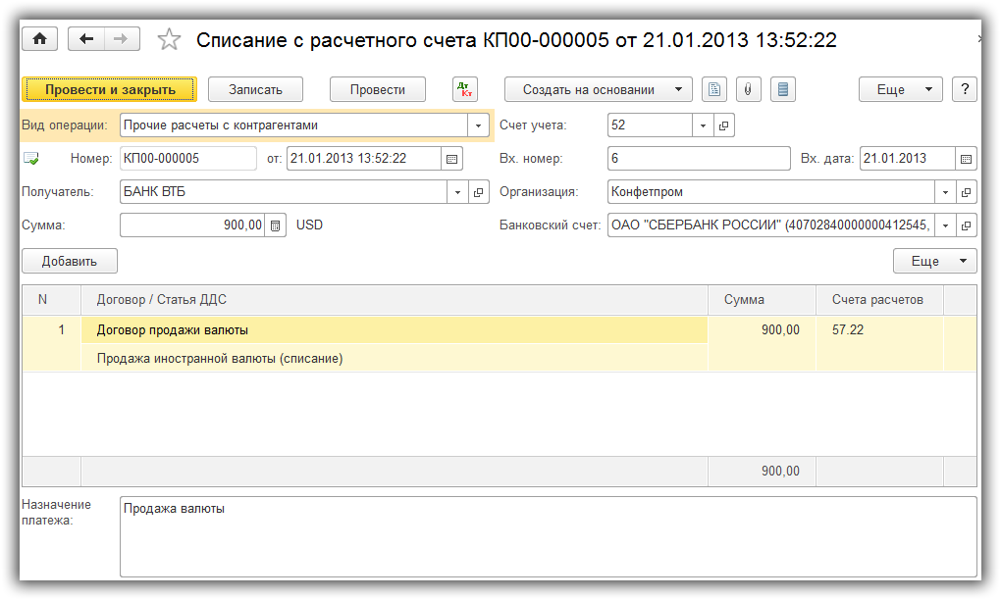Show Дт/Кт accounting entries
Viewport: 1001px width, 600px height.
pyautogui.click(x=465, y=89)
